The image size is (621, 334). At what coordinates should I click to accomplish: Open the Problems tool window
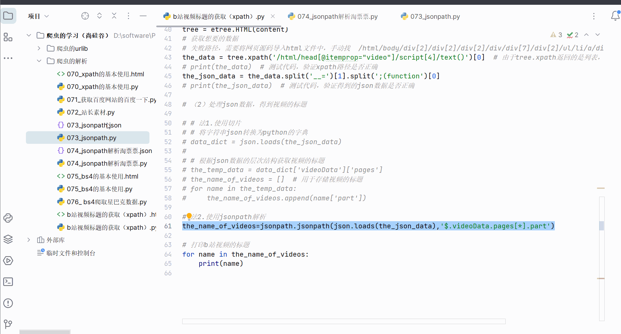pos(8,303)
